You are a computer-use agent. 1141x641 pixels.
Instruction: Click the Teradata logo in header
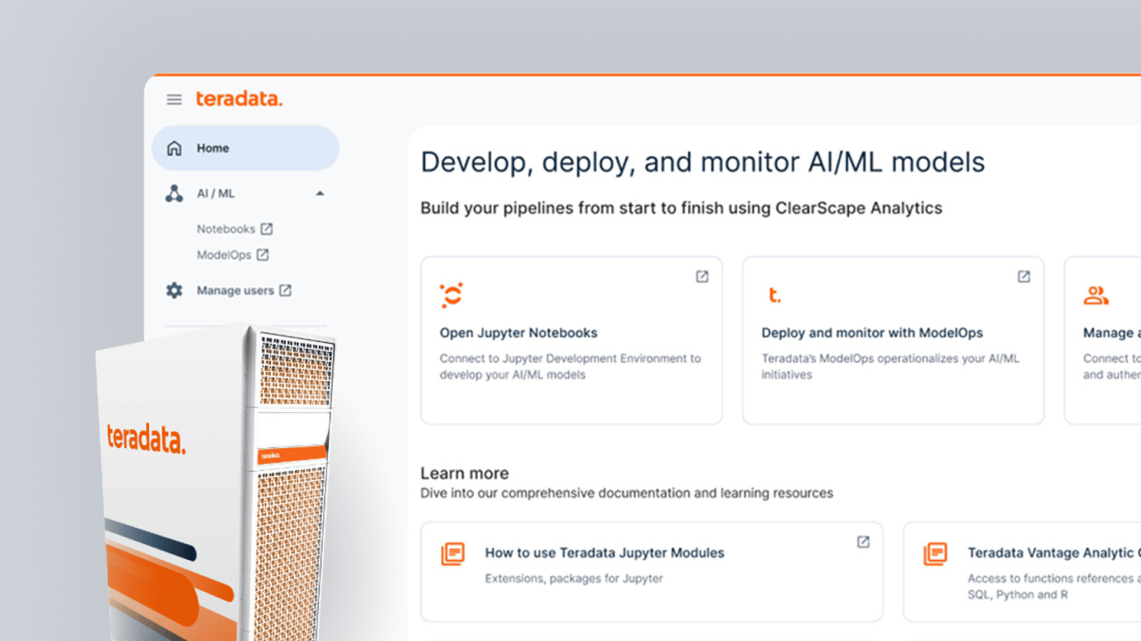click(x=239, y=99)
